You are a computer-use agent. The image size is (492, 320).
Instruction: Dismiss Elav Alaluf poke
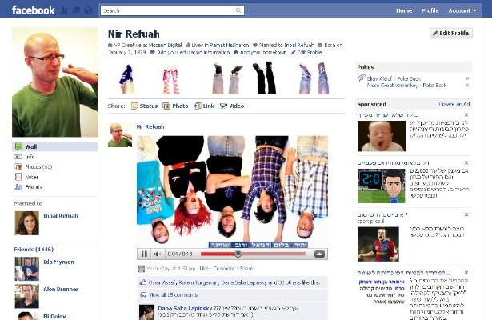[467, 78]
